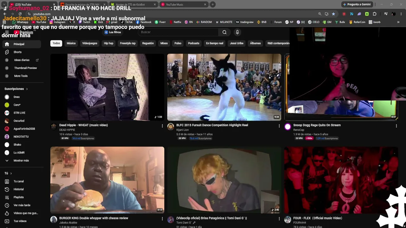Open a new browser tab

point(213,4)
